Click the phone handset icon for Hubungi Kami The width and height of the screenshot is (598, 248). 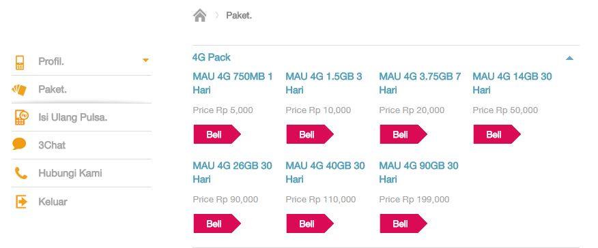coord(20,173)
